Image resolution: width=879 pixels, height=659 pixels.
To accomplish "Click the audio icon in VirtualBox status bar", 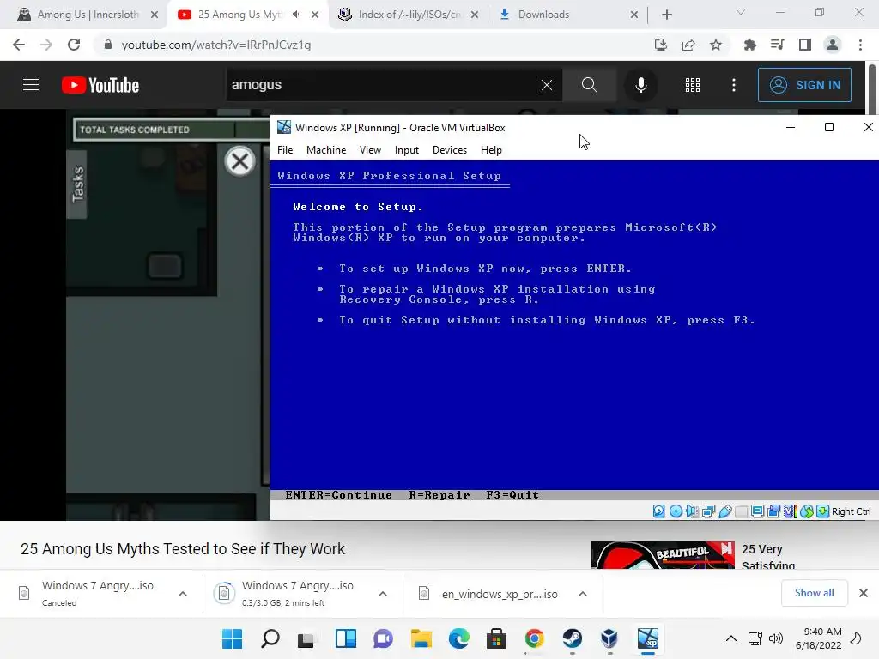I will (693, 511).
